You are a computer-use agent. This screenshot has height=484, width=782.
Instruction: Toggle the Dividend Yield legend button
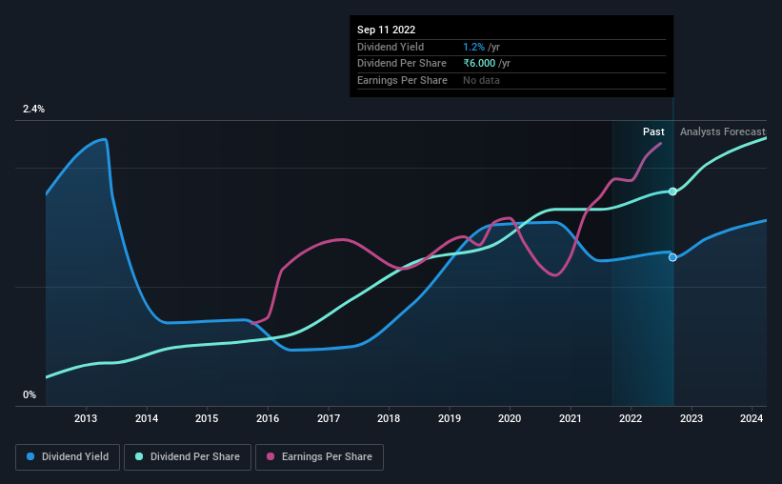(68, 457)
